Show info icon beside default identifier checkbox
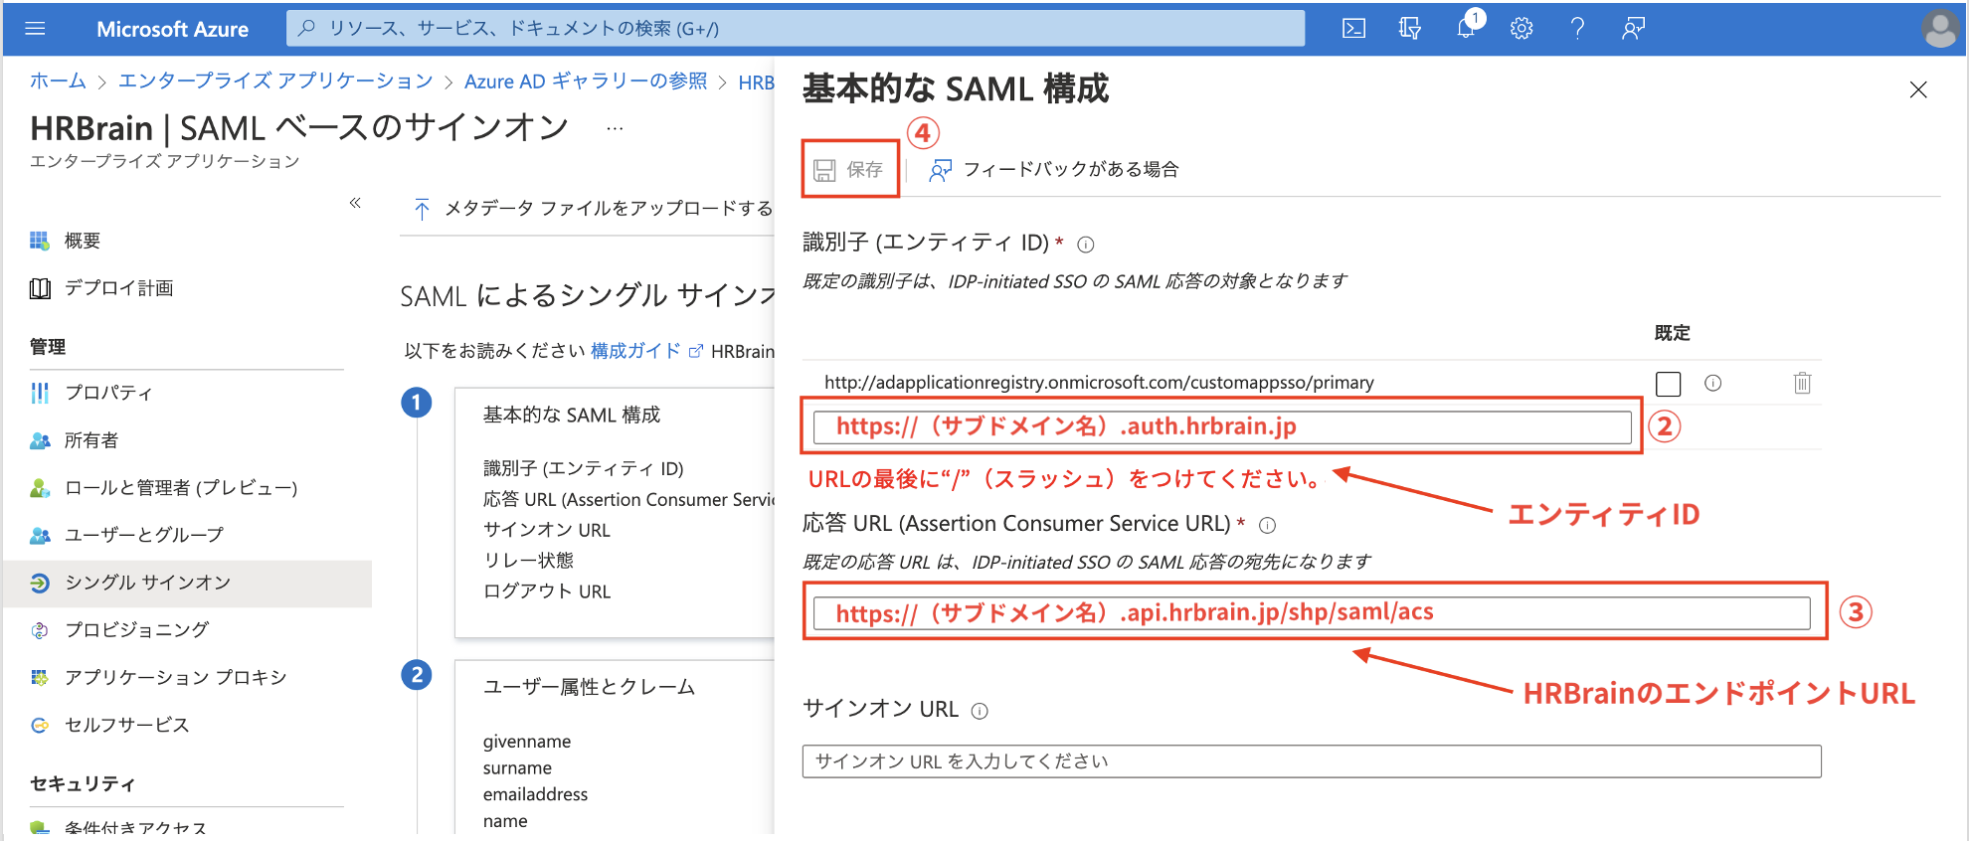The height and width of the screenshot is (841, 1969). 1712,383
